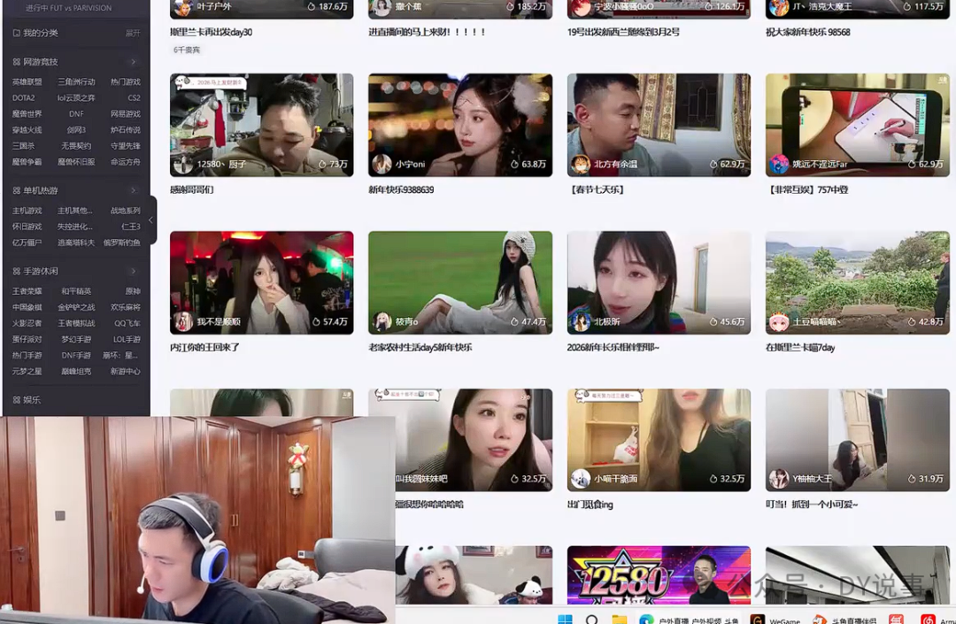Open File Explorer from the taskbar

(620, 619)
